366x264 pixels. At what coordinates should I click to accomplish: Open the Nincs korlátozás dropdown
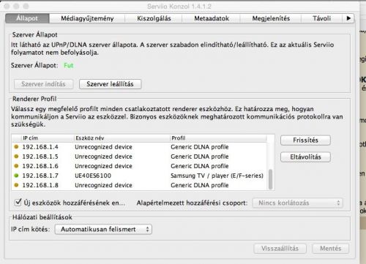(x=297, y=203)
